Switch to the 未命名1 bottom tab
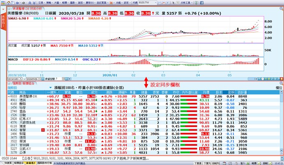Viewport: 284px width, 165px height. pyautogui.click(x=30, y=163)
